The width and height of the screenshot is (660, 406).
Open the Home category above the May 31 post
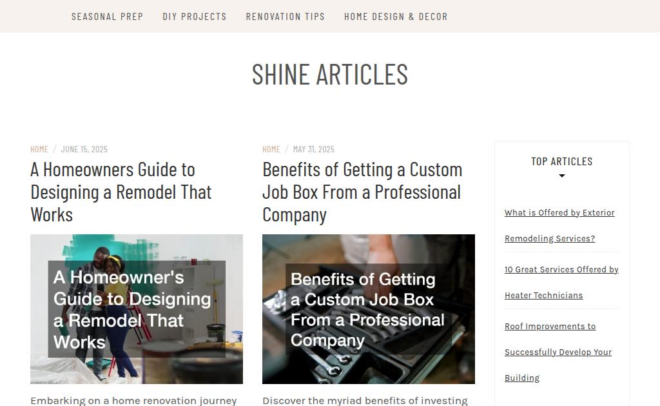(x=271, y=149)
